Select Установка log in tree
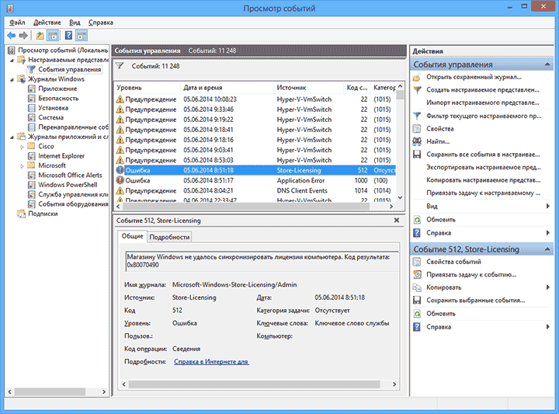 tap(54, 108)
